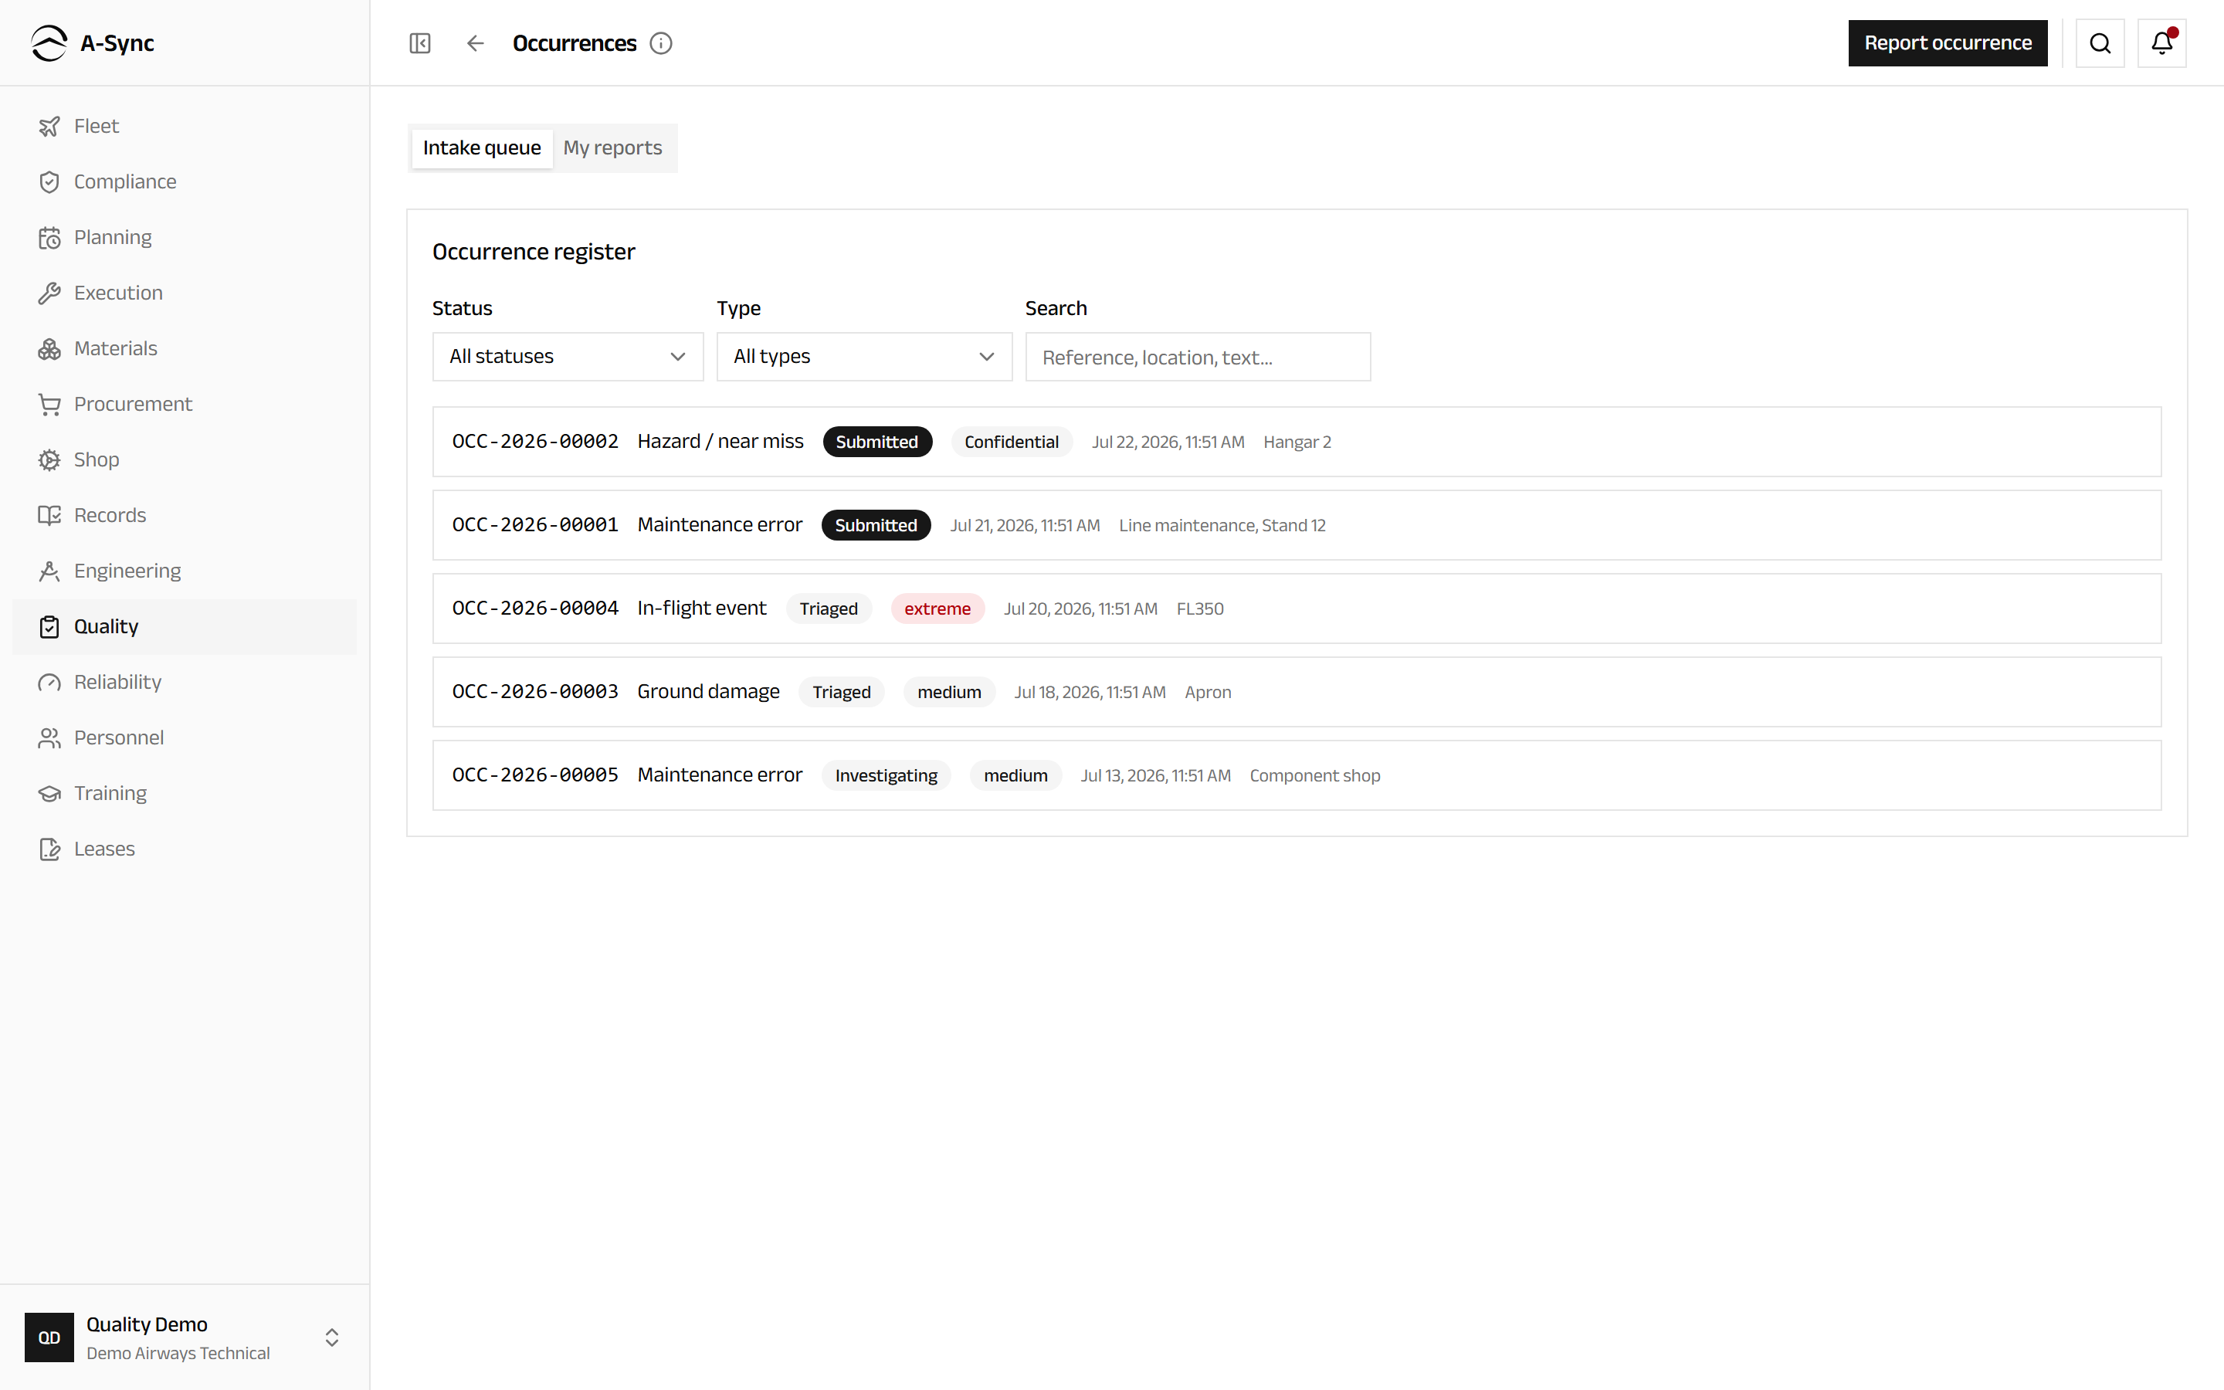Click the Ground damage type label
The width and height of the screenshot is (2224, 1390).
(709, 691)
